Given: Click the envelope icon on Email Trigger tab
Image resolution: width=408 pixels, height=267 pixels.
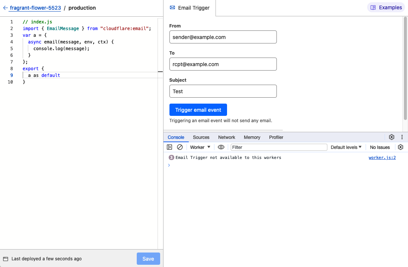Looking at the screenshot, I should [172, 7].
